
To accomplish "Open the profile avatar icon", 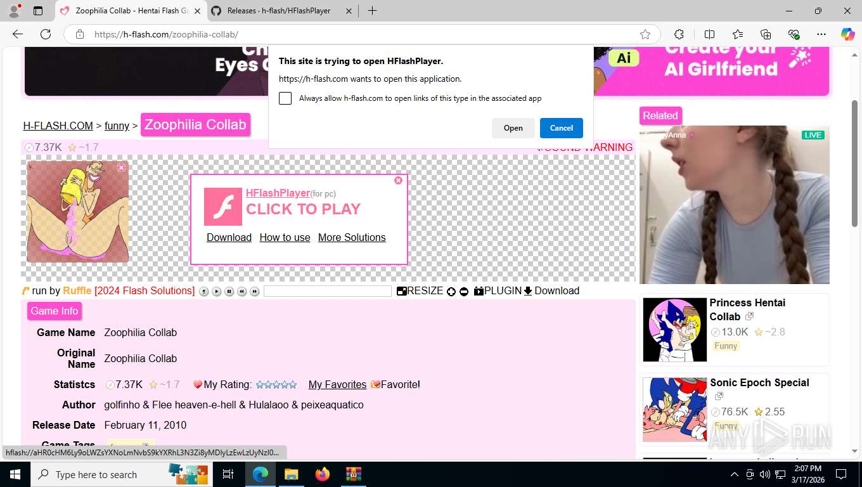I will (x=14, y=11).
